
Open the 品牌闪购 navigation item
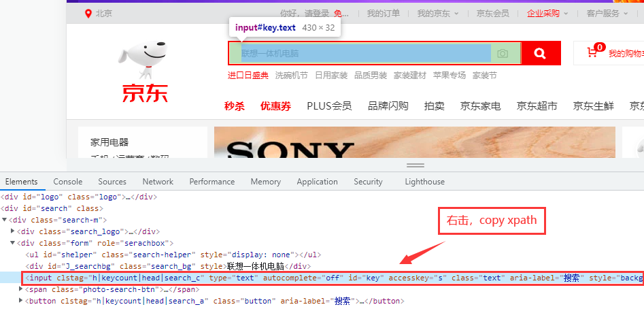388,106
